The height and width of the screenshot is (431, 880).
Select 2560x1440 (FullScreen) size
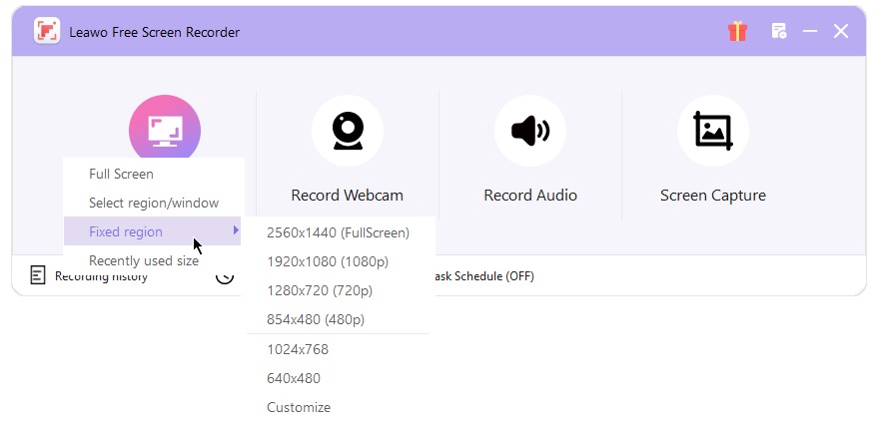coord(338,232)
